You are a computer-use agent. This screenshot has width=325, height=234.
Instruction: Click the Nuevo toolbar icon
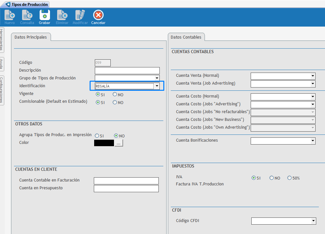[x=9, y=15]
